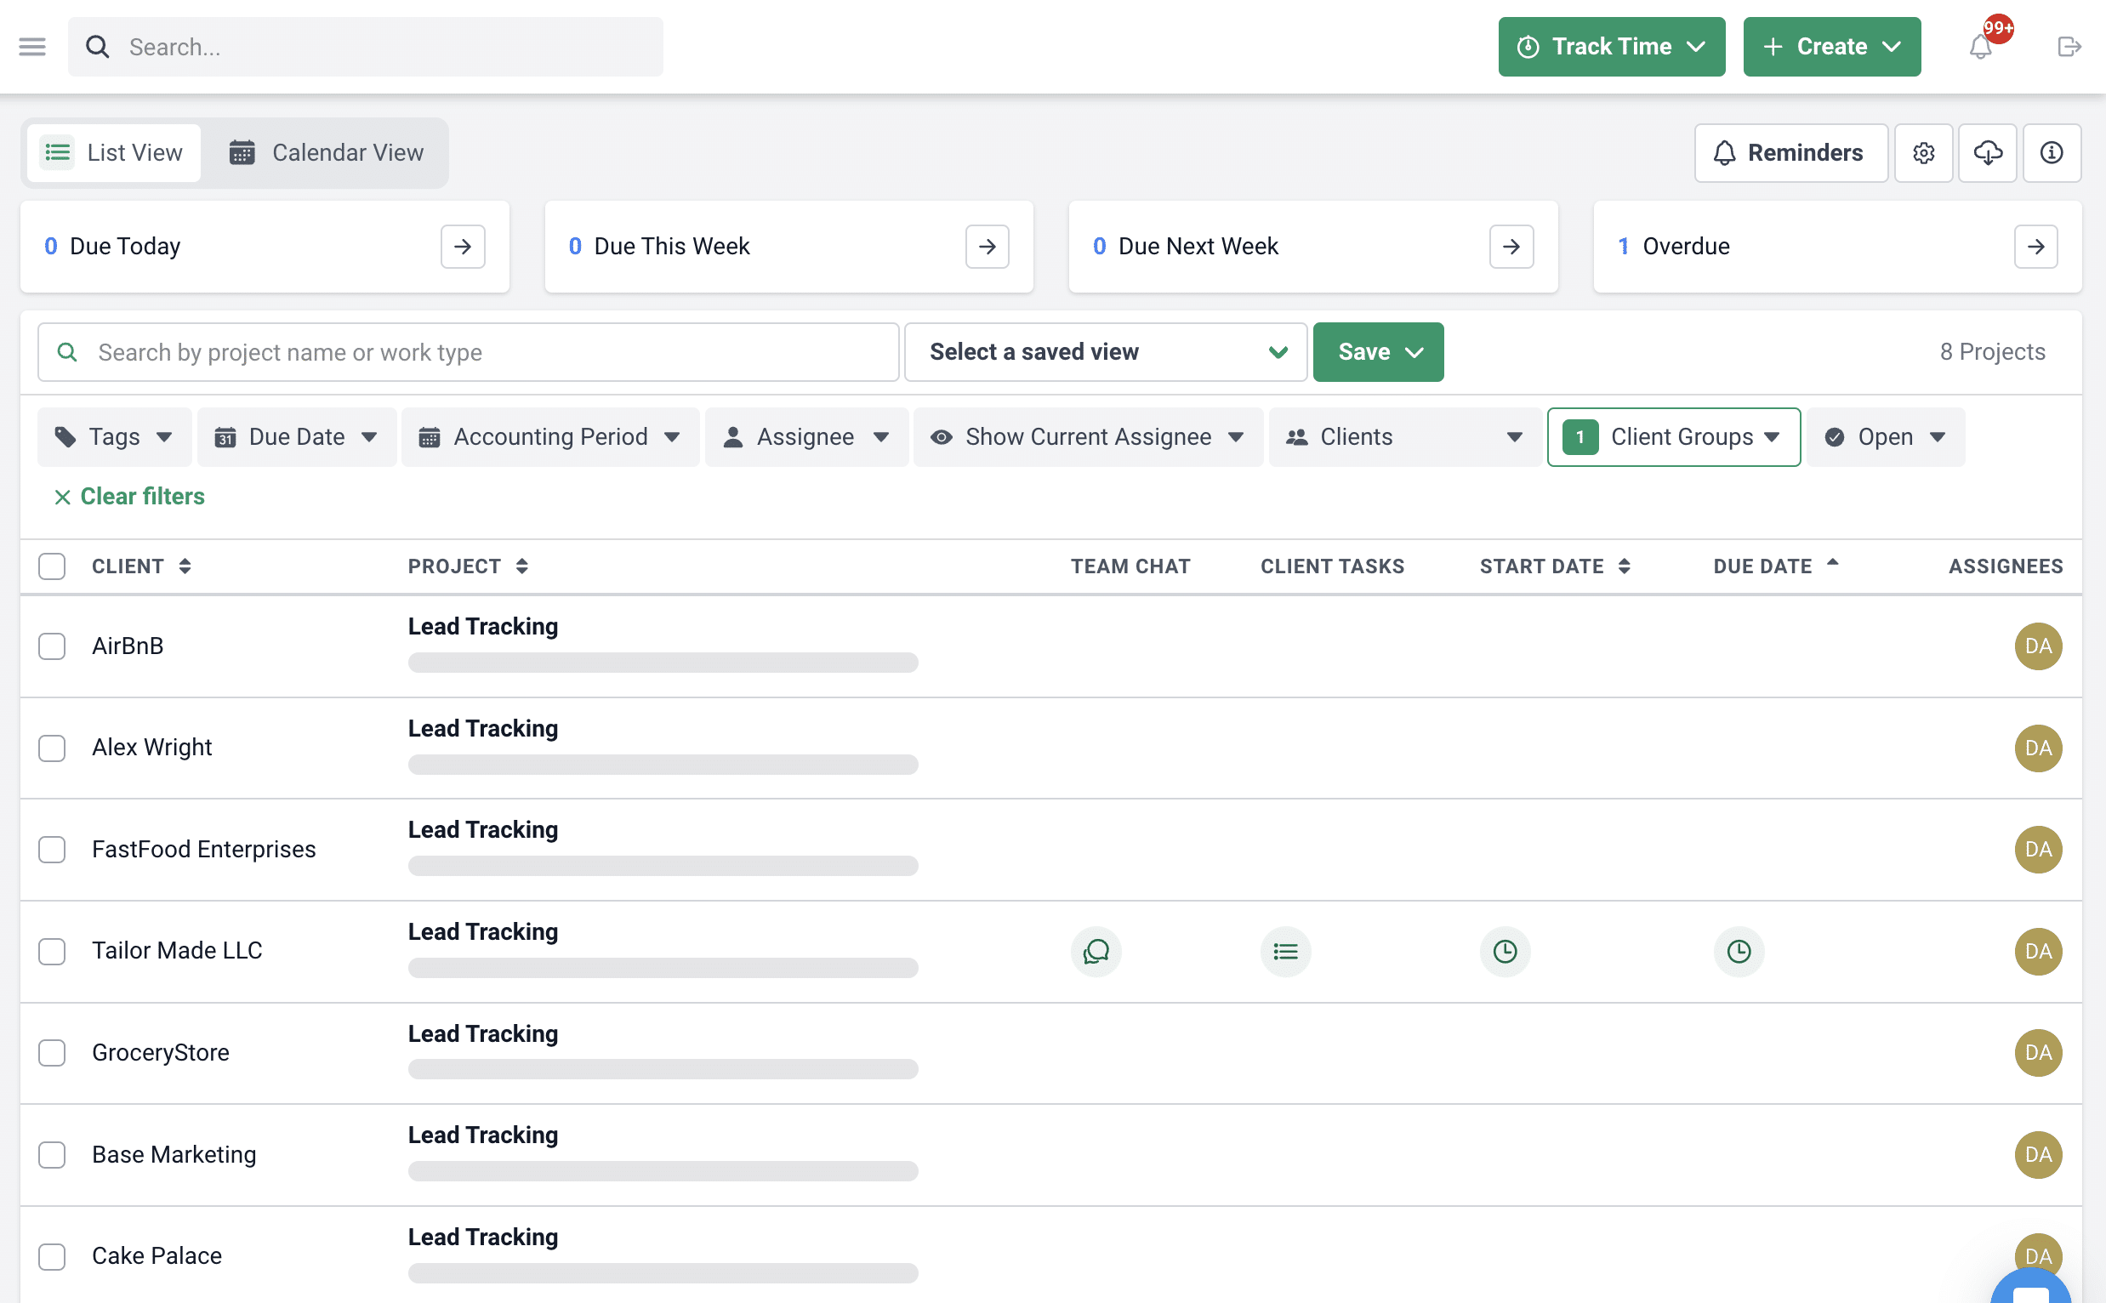The width and height of the screenshot is (2106, 1303).
Task: Open Tailor Made LLC client tasks icon
Action: pos(1286,952)
